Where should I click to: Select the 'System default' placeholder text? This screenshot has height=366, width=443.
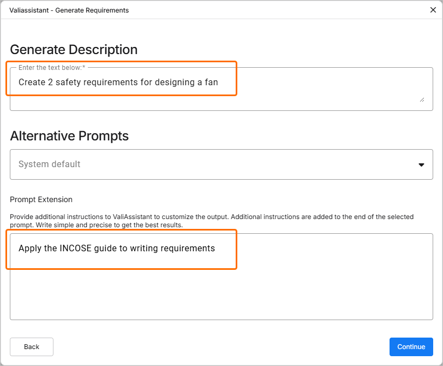[49, 164]
